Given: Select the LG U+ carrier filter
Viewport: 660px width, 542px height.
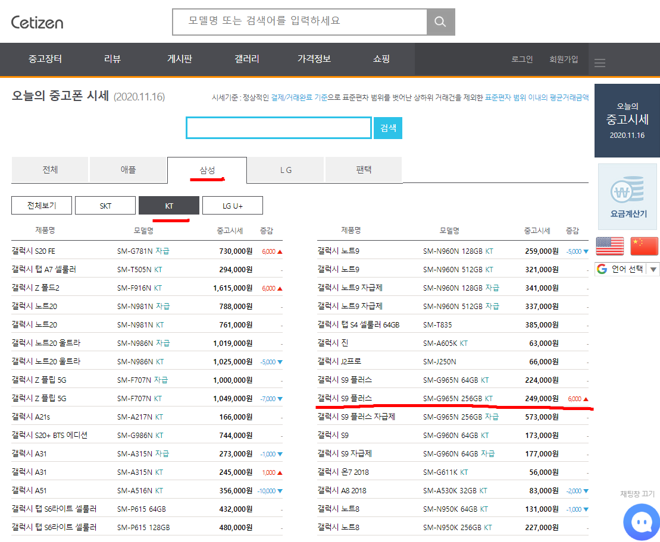Looking at the screenshot, I should [x=232, y=206].
